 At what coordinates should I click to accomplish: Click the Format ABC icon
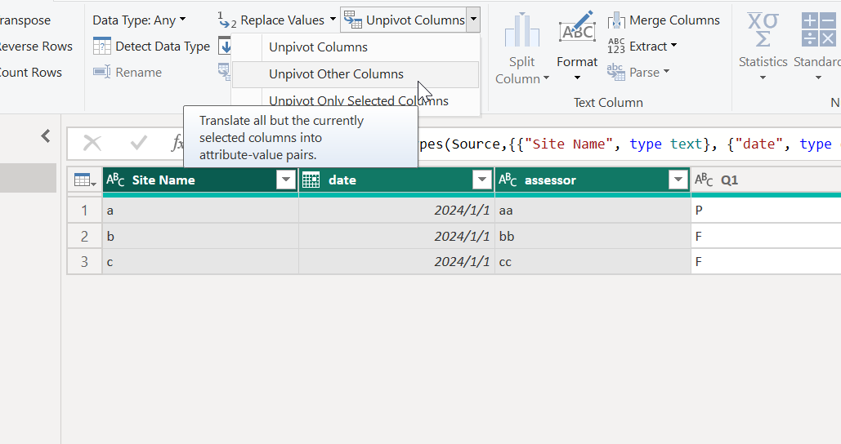577,27
